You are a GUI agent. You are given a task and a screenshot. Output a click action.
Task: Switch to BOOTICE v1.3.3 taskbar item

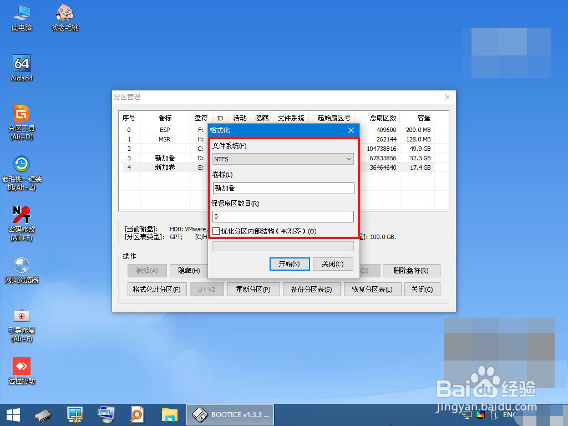click(230, 415)
